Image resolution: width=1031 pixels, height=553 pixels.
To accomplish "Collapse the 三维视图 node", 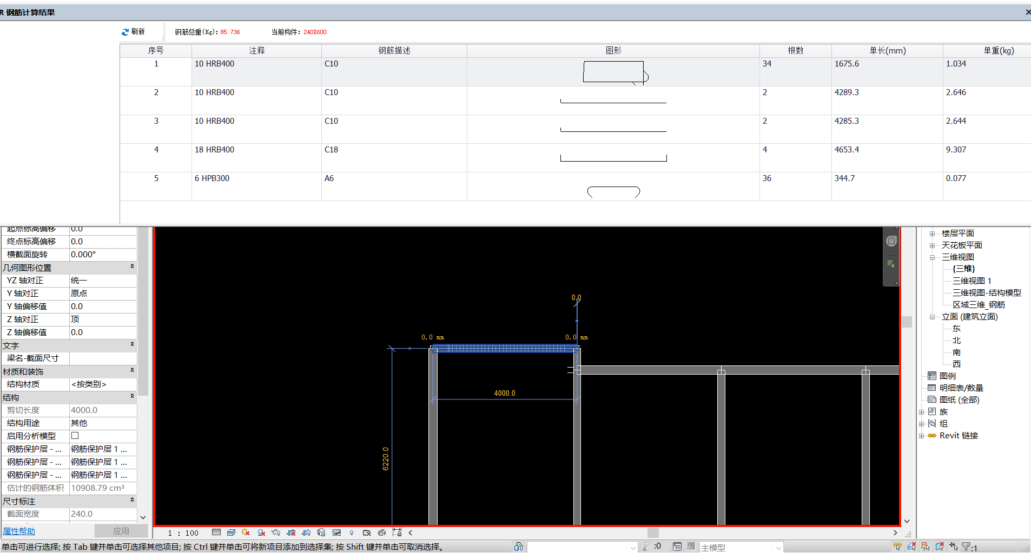I will pos(932,257).
